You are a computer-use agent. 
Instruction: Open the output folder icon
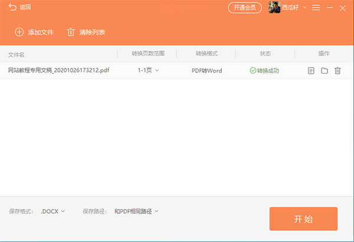coord(324,71)
